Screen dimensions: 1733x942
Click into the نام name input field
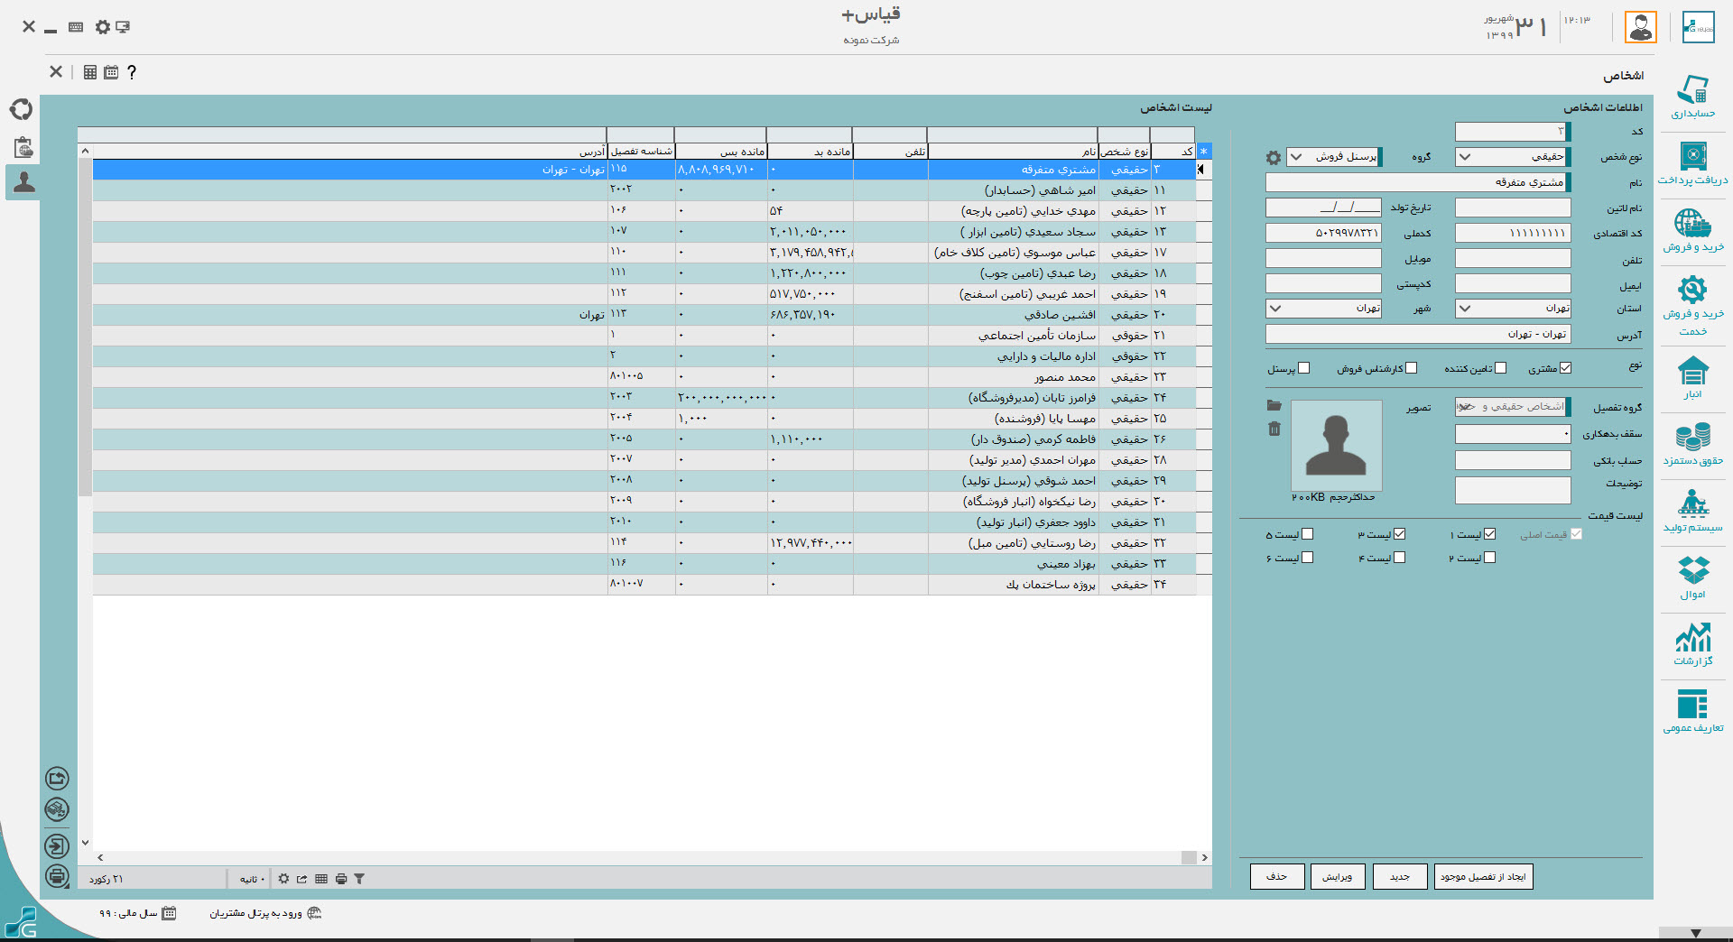pyautogui.click(x=1418, y=183)
